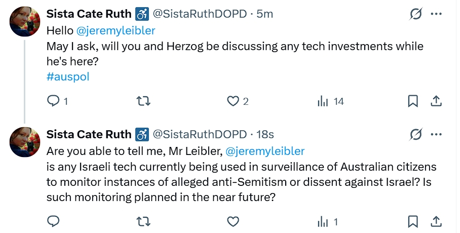View analytics of tweet with 1 view
Screen dimensions: 460x233
323,221
